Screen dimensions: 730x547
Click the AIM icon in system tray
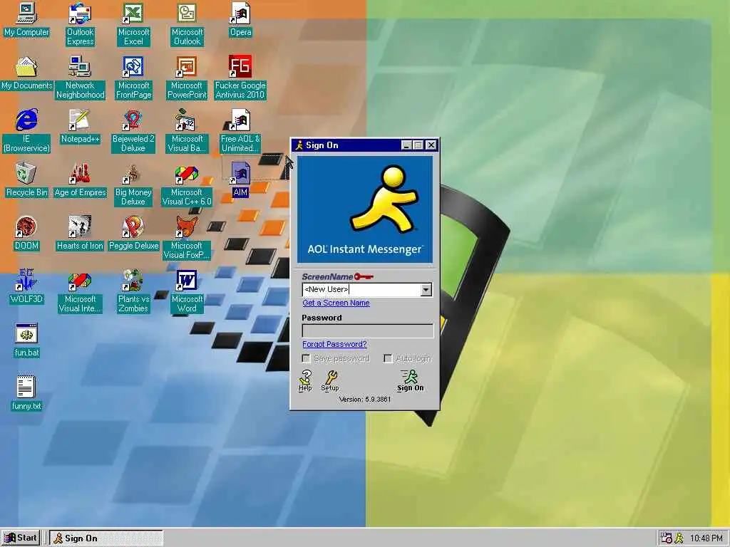pos(679,538)
